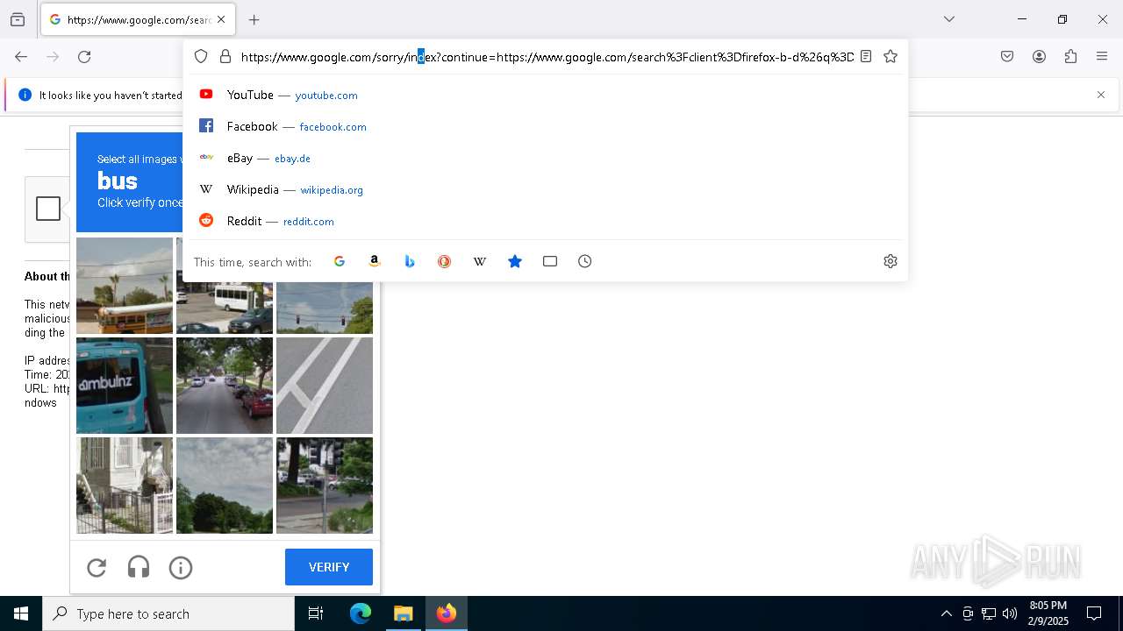Select the Google sorry page tab
This screenshot has width=1123, height=631.
click(138, 19)
